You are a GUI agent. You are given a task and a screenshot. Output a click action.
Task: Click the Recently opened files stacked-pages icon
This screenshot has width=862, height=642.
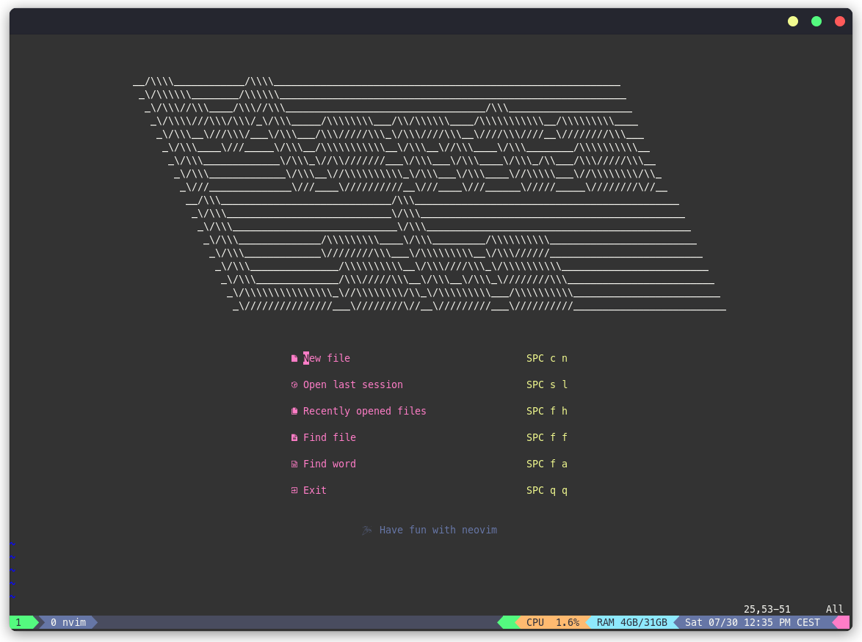294,411
